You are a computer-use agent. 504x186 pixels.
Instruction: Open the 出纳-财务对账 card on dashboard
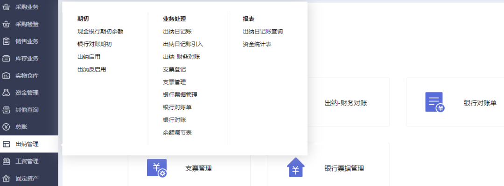point(345,103)
